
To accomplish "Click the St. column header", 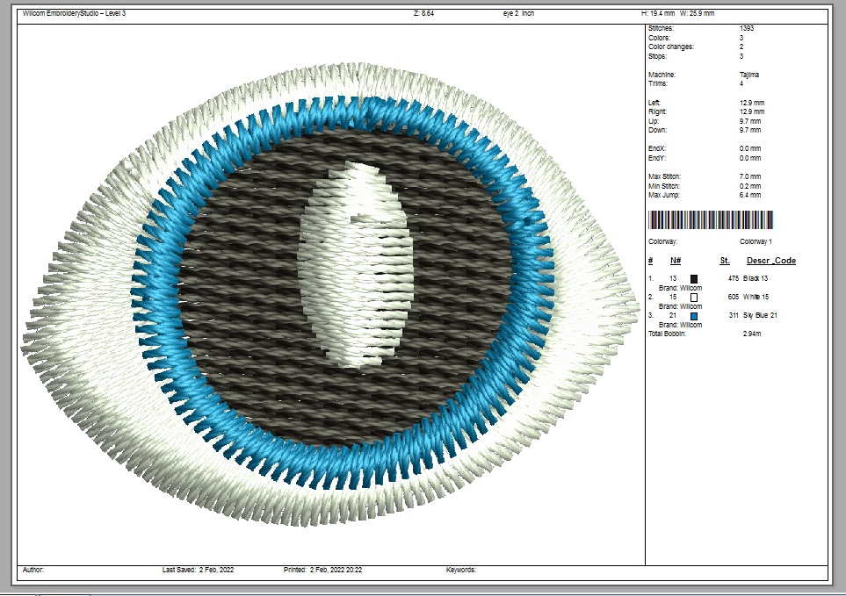I will pos(725,261).
